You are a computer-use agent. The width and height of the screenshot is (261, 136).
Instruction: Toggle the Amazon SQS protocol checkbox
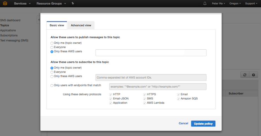(x=178, y=99)
